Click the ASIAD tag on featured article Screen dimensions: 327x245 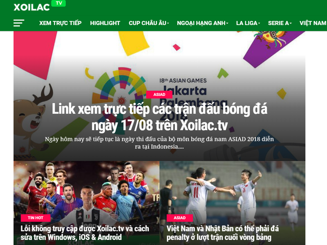[159, 94]
